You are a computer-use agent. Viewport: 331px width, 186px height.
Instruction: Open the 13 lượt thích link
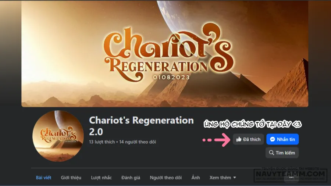(102, 142)
